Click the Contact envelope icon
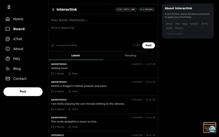The height and width of the screenshot is (137, 219). pyautogui.click(x=8, y=79)
